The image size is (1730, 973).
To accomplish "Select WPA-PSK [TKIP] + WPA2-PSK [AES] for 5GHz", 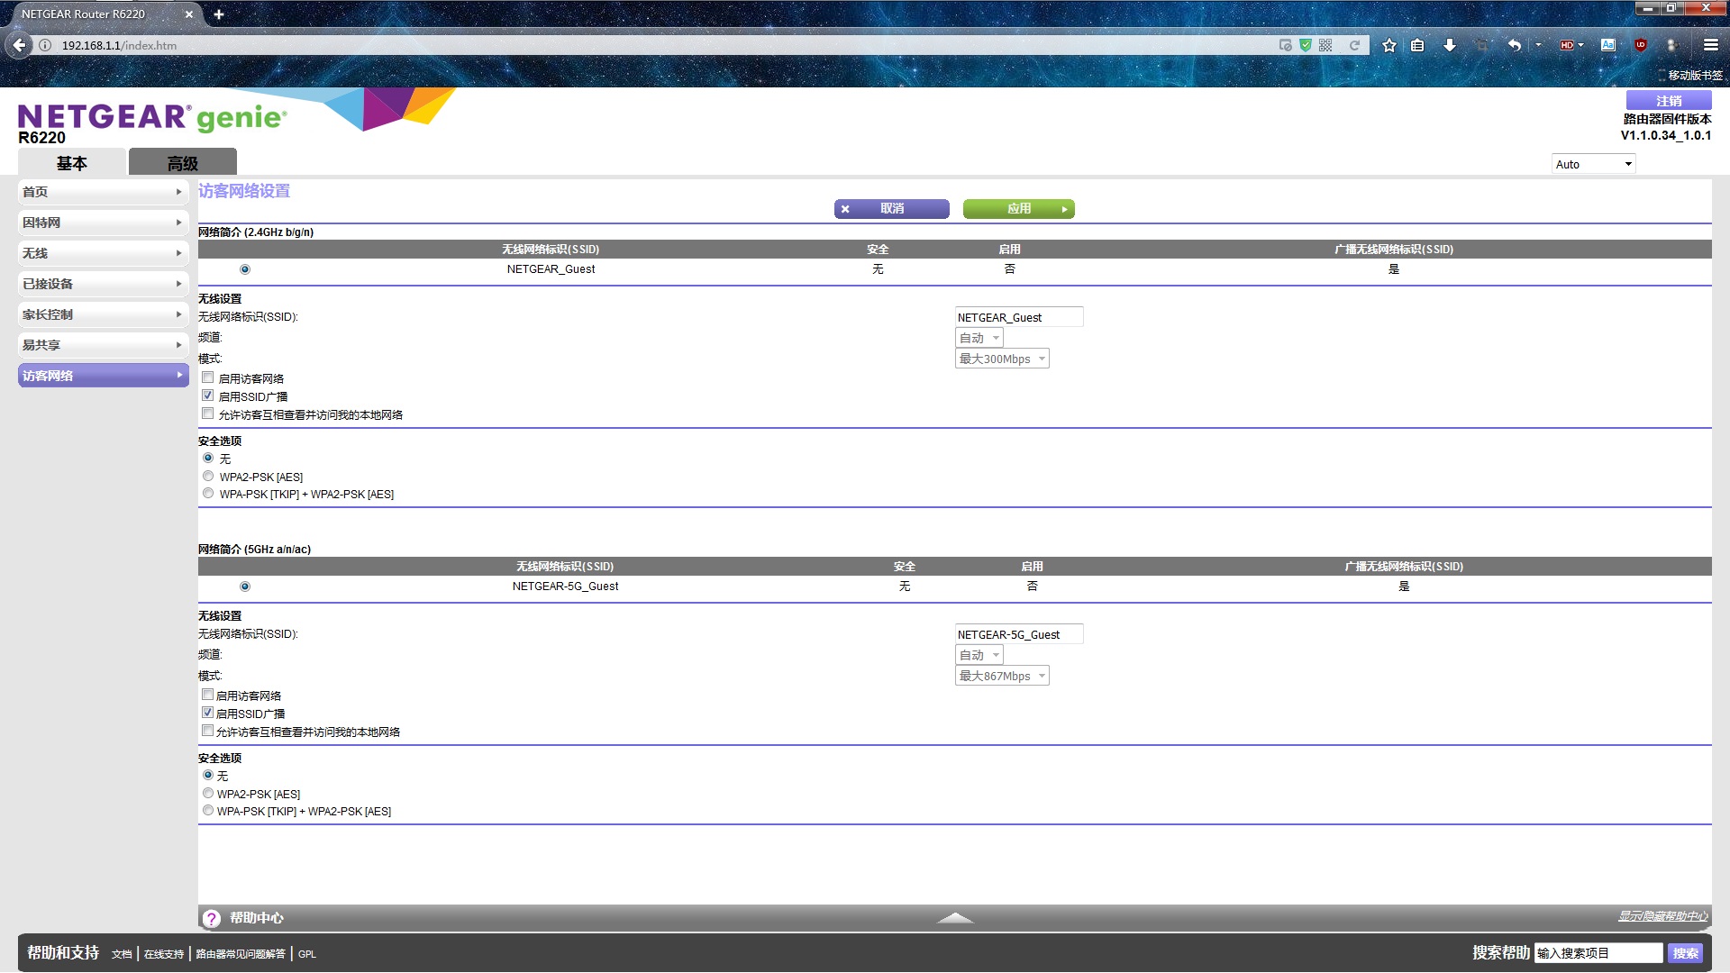I will coord(208,810).
